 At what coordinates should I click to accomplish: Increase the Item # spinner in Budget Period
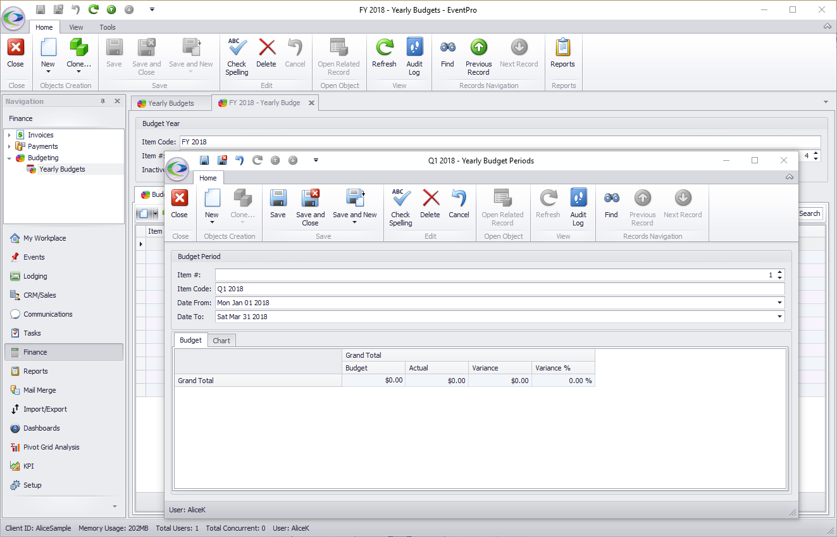780,272
